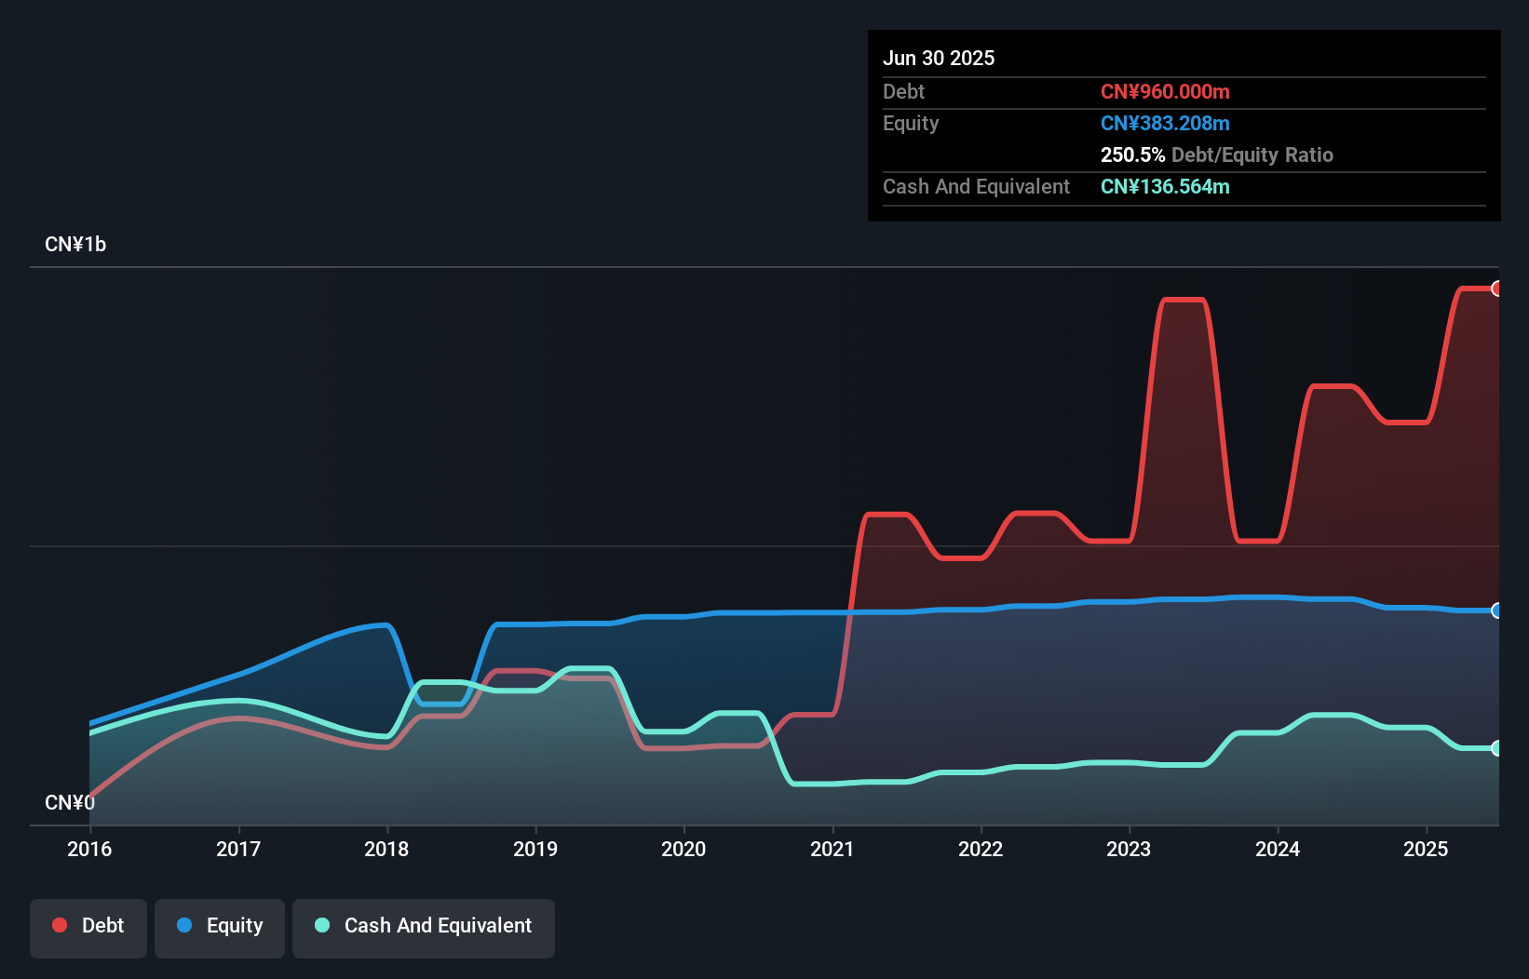Viewport: 1529px width, 979px height.
Task: Click the Debt row label in tooltip
Action: [903, 91]
